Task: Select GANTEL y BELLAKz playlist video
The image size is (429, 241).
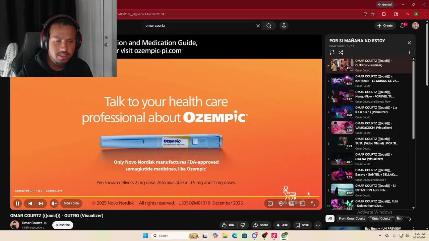Action: (369, 175)
